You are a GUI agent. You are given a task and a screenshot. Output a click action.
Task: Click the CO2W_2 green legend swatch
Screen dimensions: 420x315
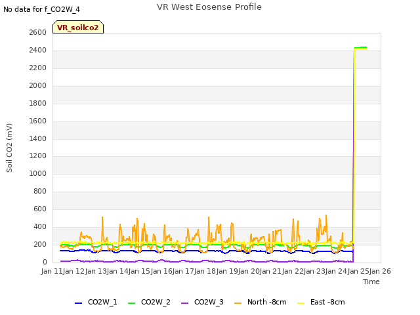click(x=131, y=303)
